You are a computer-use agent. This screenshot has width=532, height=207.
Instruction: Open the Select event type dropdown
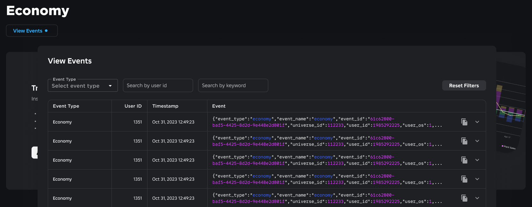pos(83,86)
